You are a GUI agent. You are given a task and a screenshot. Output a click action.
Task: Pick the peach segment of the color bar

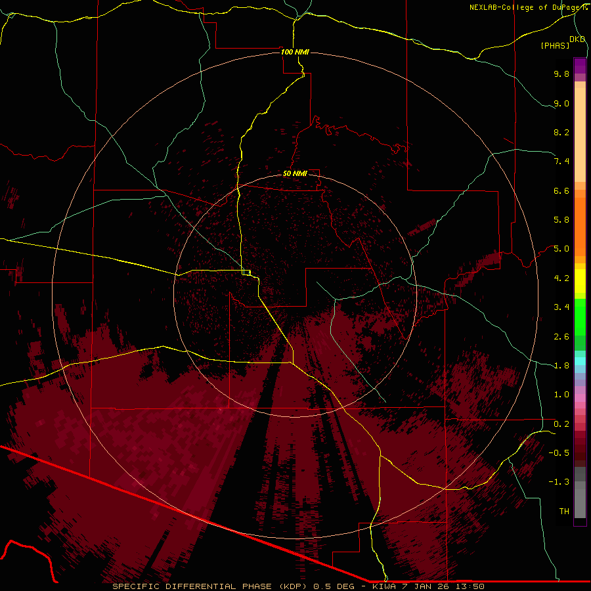tap(580, 135)
